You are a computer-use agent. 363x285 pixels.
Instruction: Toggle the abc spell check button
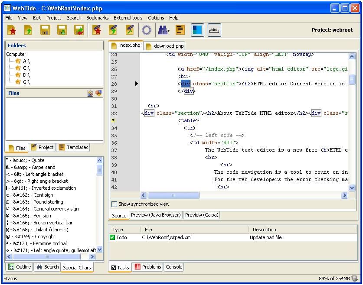[x=214, y=30]
